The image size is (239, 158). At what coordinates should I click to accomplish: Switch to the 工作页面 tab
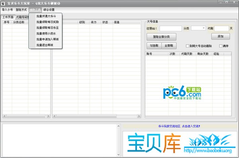(x=8, y=17)
